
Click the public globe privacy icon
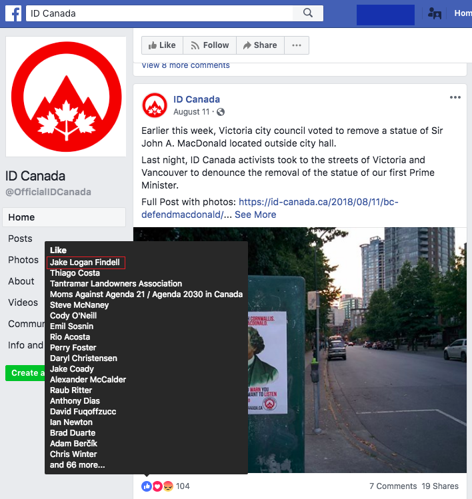coord(221,112)
